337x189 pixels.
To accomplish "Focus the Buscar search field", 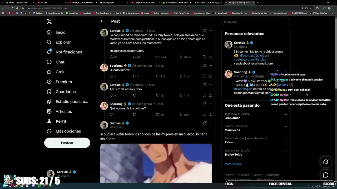I will pos(256,22).
